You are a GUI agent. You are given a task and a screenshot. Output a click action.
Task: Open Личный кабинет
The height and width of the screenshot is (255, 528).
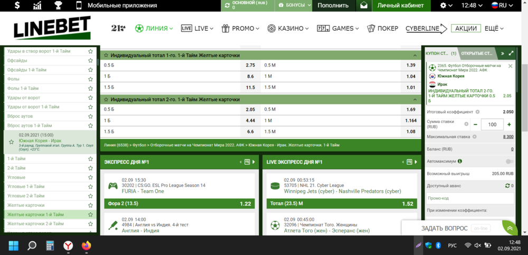pyautogui.click(x=402, y=5)
